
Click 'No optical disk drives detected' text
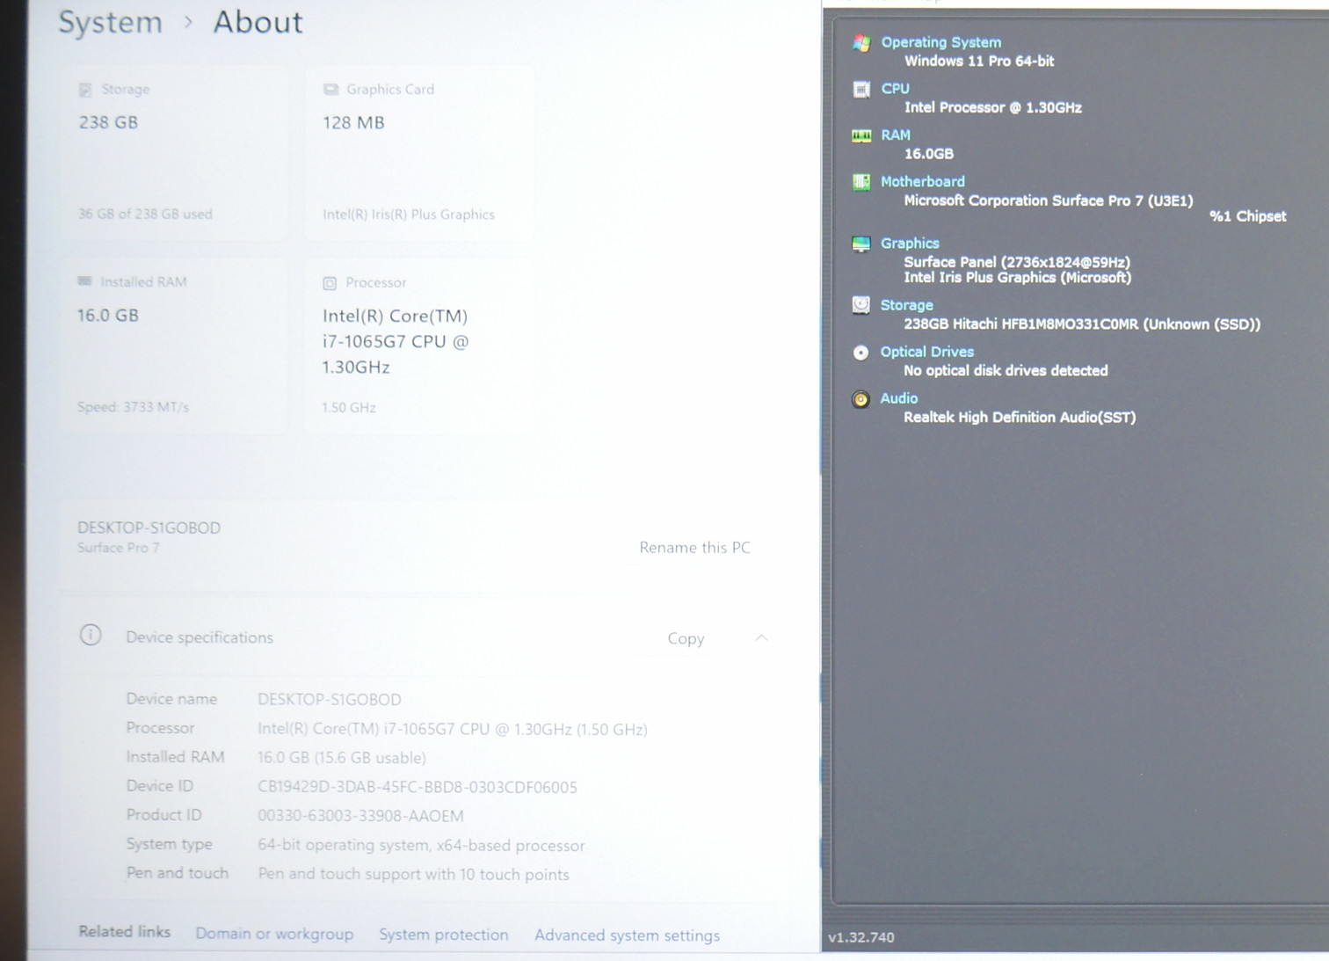(1006, 371)
